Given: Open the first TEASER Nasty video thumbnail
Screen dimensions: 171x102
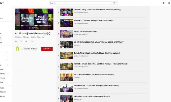Looking at the screenshot, I should point(67,12).
